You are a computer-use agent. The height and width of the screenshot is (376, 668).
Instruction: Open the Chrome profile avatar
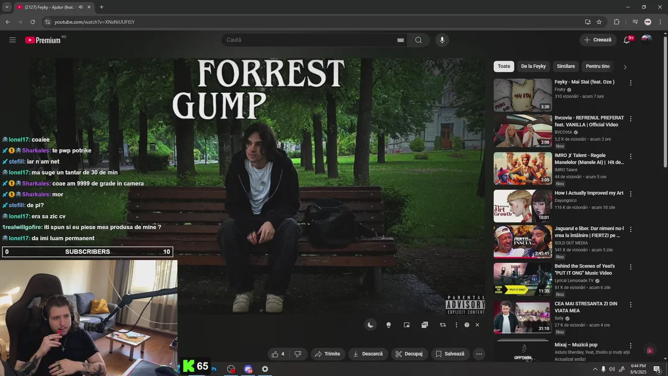(x=648, y=22)
